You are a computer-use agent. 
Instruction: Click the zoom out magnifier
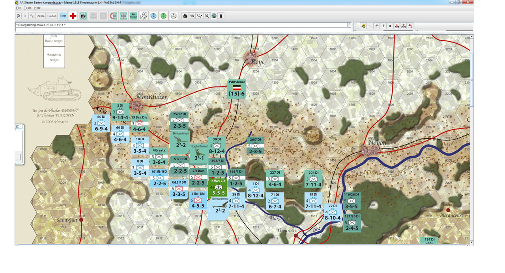207,16
